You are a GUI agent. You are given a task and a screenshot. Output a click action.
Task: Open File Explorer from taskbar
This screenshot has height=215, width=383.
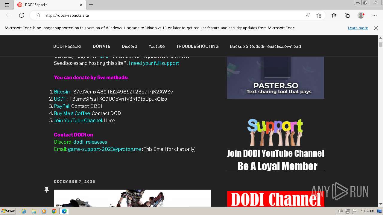[34, 211]
